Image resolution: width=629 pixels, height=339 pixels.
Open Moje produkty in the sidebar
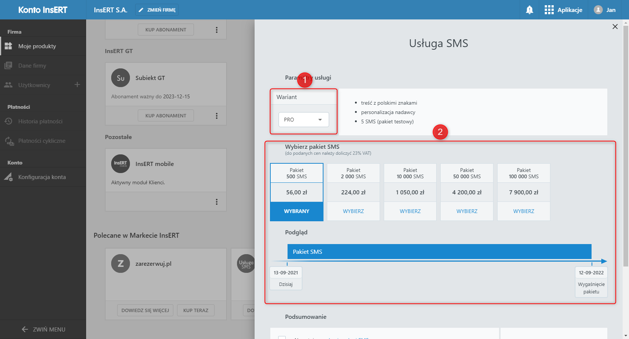(x=43, y=46)
